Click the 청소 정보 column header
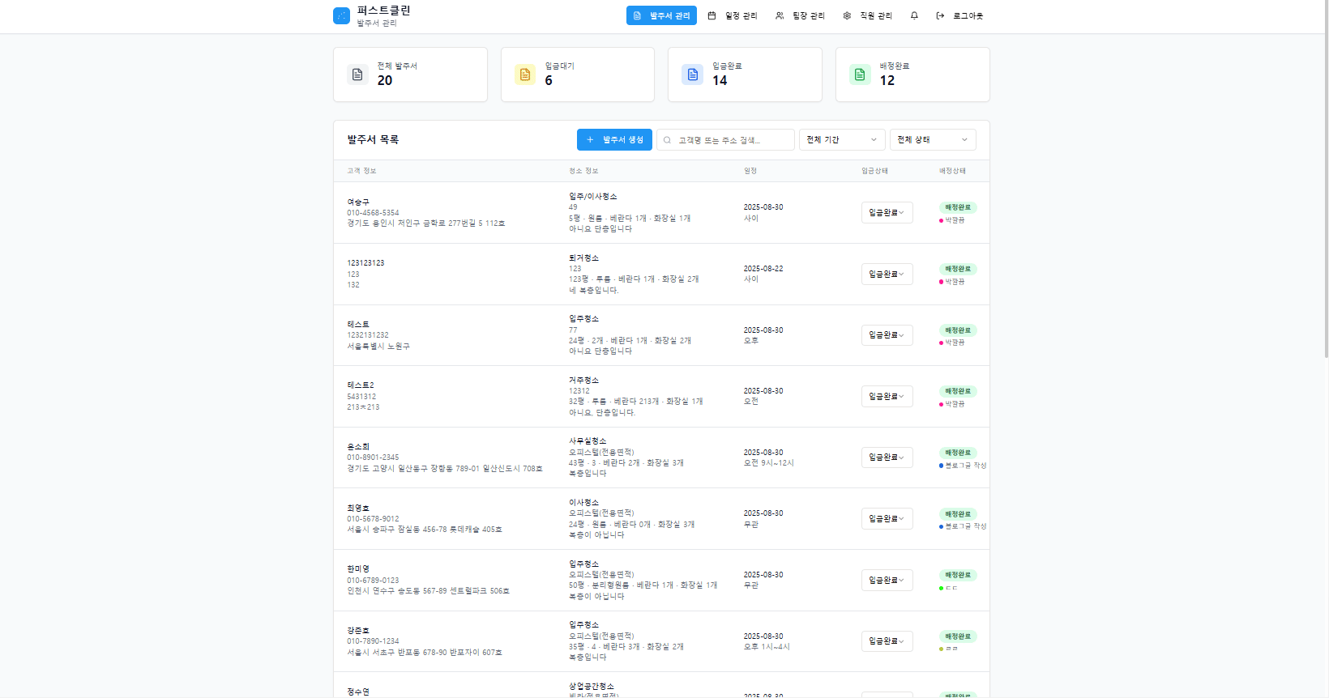The width and height of the screenshot is (1329, 698). (583, 171)
